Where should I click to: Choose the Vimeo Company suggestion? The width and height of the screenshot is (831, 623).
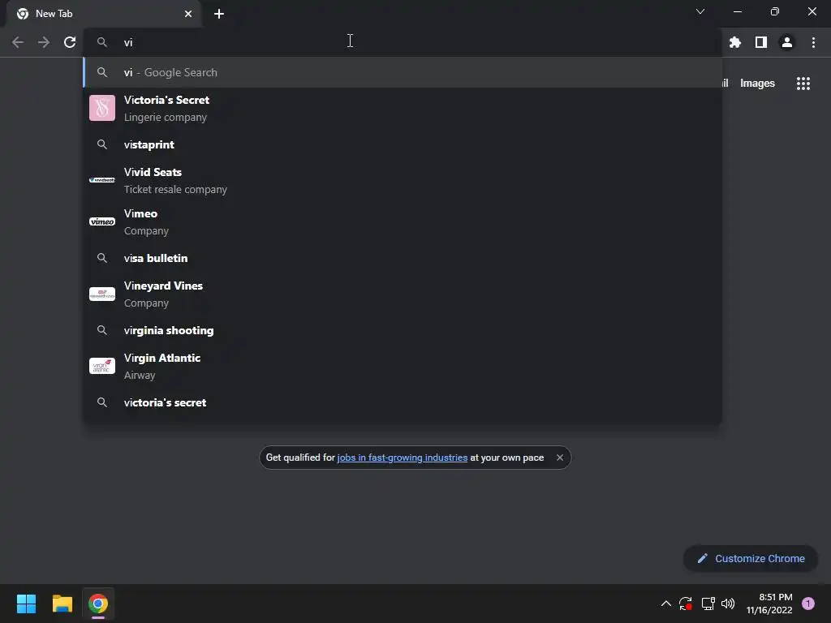(x=403, y=221)
